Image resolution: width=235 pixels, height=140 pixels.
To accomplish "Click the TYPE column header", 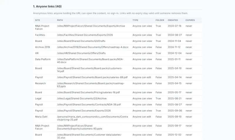I will [x=135, y=20].
